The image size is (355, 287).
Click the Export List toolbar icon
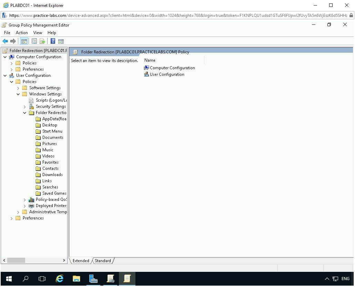[42, 41]
